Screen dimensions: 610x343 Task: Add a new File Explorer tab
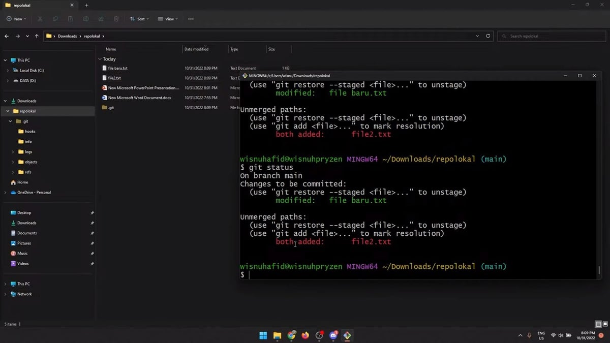pyautogui.click(x=86, y=5)
